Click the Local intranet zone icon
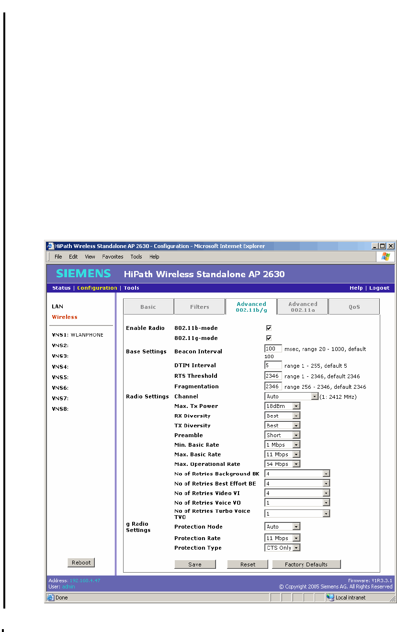397x632 pixels. pos(330,598)
